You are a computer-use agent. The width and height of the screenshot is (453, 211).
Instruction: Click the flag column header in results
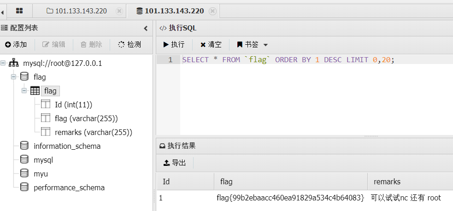pyautogui.click(x=291, y=182)
